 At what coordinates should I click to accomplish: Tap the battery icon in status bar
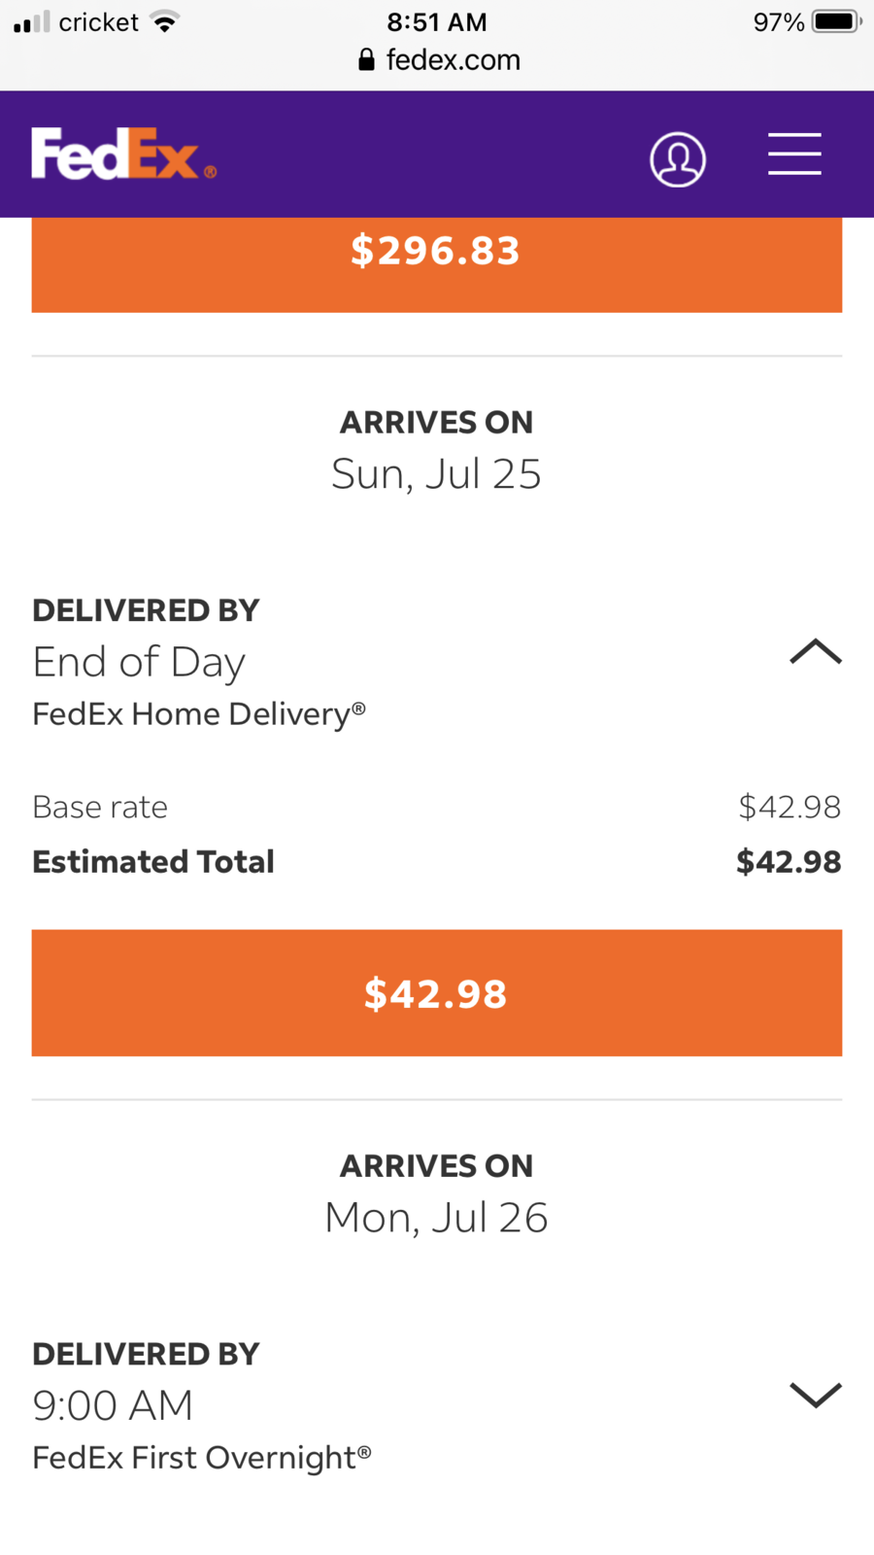(x=836, y=21)
